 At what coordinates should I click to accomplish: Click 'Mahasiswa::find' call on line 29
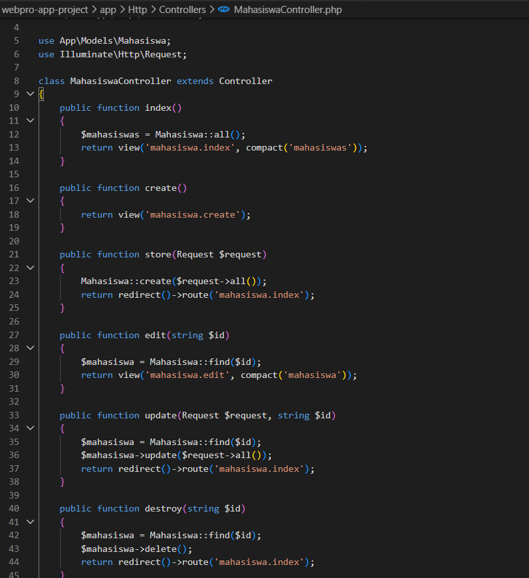pyautogui.click(x=190, y=362)
